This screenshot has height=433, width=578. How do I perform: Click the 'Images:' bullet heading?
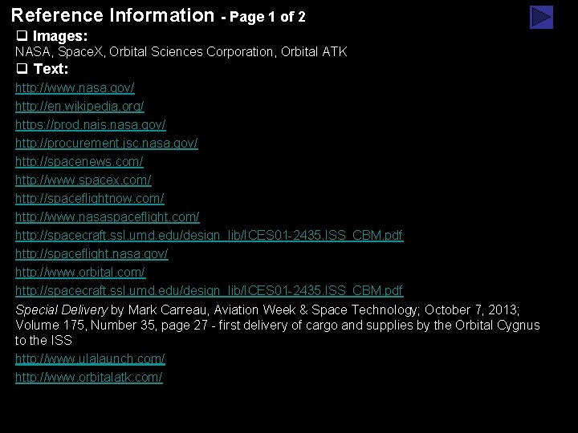click(x=60, y=36)
